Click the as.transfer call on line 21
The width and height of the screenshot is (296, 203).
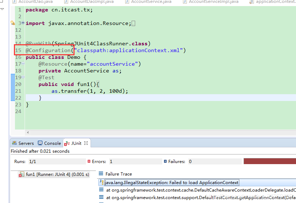point(90,91)
